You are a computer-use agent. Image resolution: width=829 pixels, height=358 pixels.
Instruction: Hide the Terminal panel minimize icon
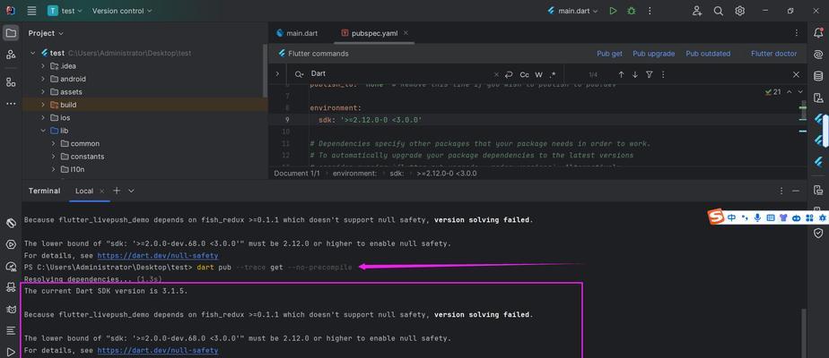[796, 191]
